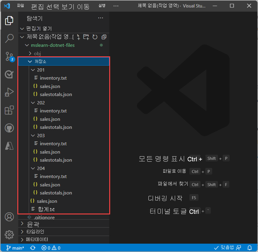Open the 보기 menu
This screenshot has width=258, height=252.
tap(68, 7)
